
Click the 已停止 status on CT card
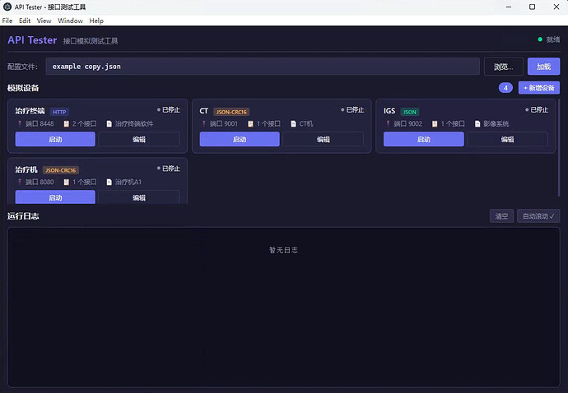[352, 109]
